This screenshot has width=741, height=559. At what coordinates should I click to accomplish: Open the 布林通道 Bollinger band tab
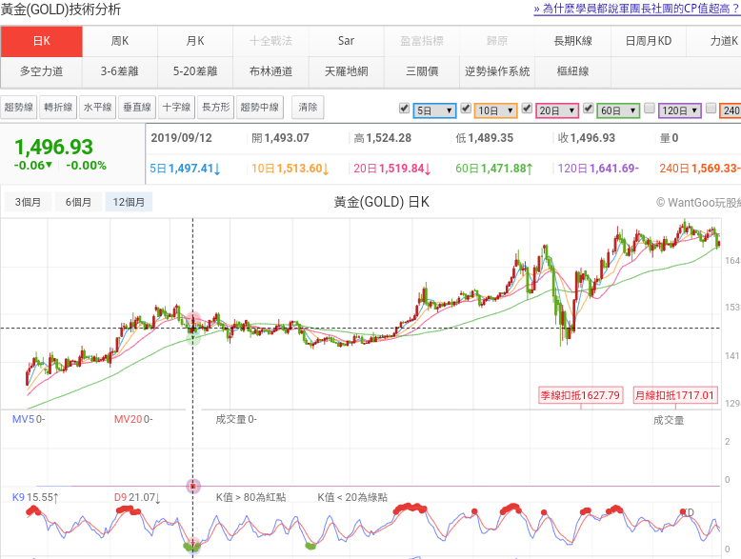(270, 71)
